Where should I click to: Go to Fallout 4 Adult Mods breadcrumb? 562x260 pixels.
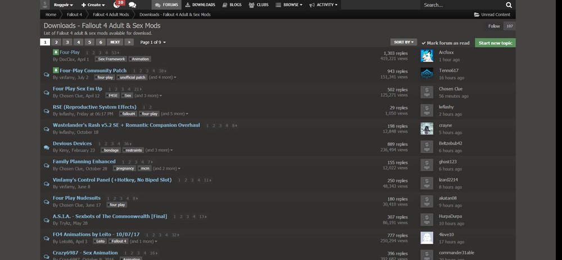(111, 15)
